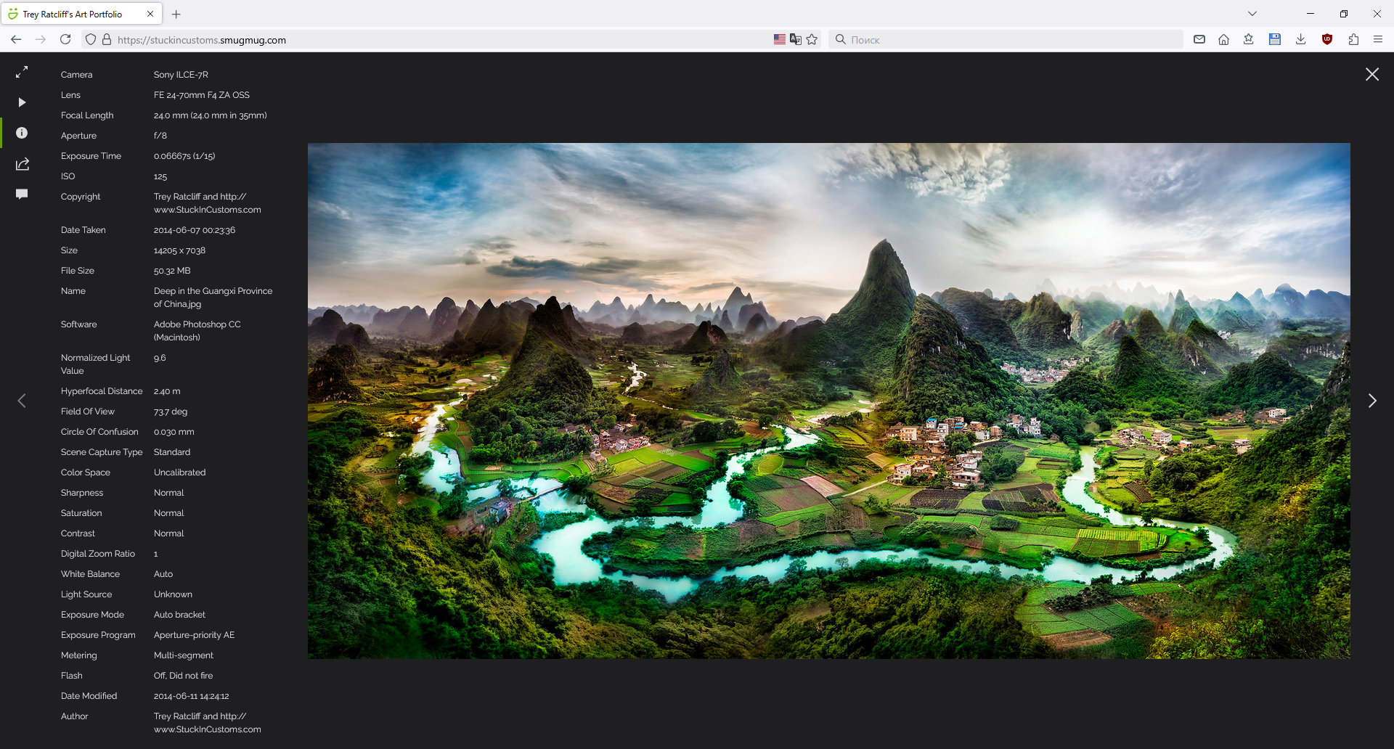
Task: Open a new browser tab
Action: (x=176, y=14)
